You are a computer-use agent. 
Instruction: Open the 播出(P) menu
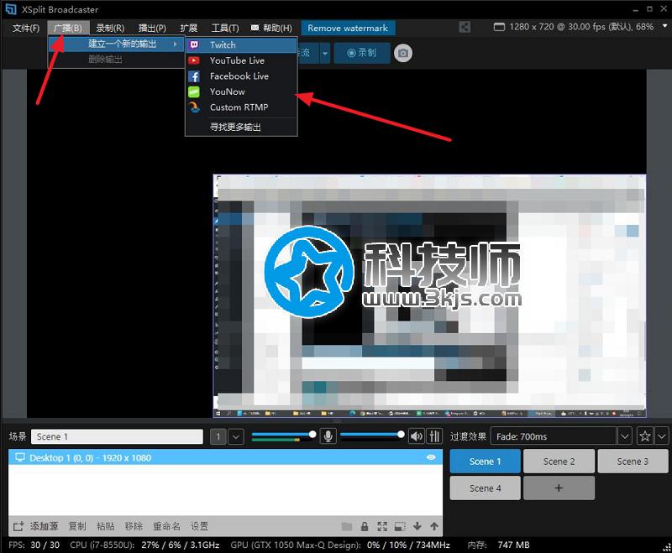pyautogui.click(x=152, y=29)
